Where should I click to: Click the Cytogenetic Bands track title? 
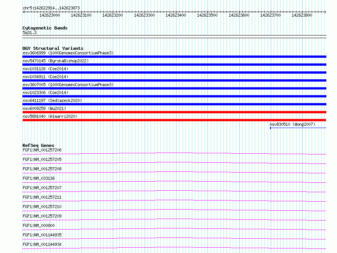click(45, 28)
